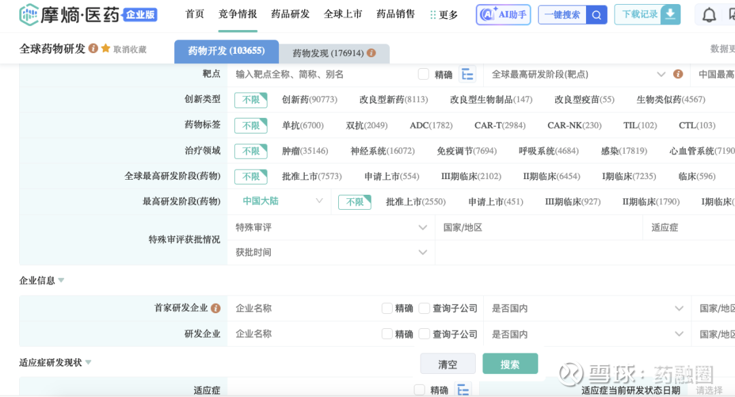
Task: Open 竞争情报 navigation item
Action: (x=238, y=14)
